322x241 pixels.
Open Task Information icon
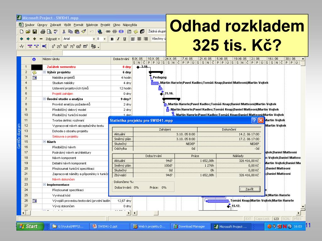[129, 32]
